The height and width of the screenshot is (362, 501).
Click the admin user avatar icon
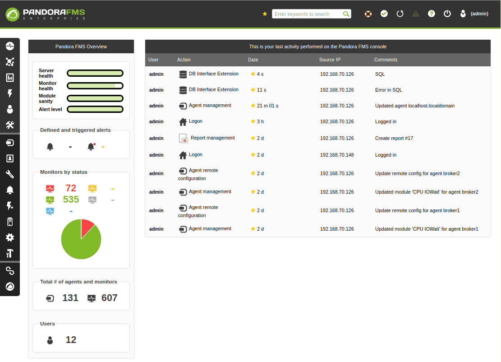(x=463, y=14)
